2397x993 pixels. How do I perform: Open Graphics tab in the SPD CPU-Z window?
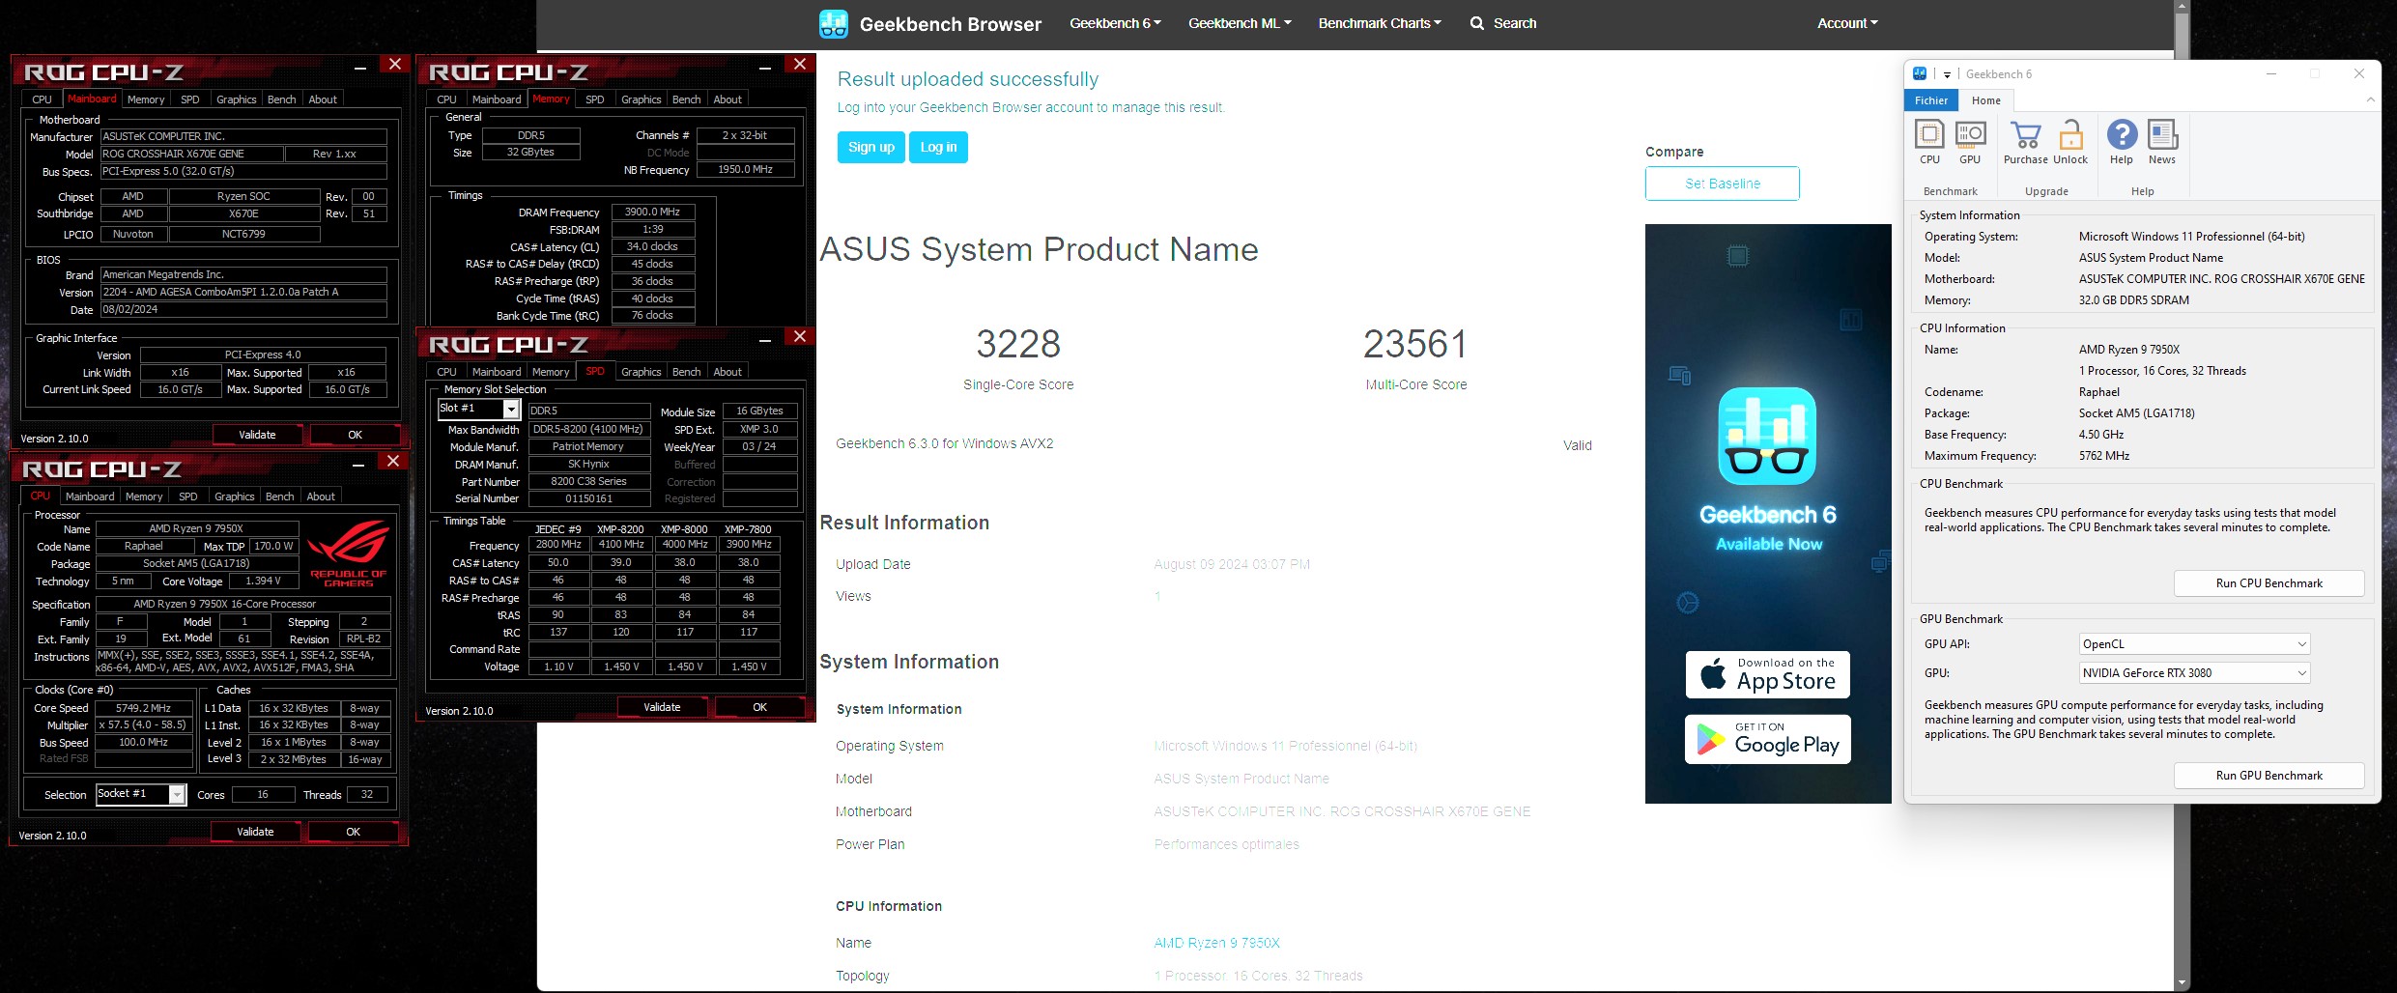642,372
